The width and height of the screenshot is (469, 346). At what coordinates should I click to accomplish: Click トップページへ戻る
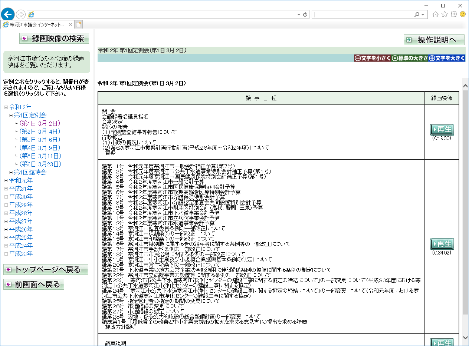(x=46, y=270)
